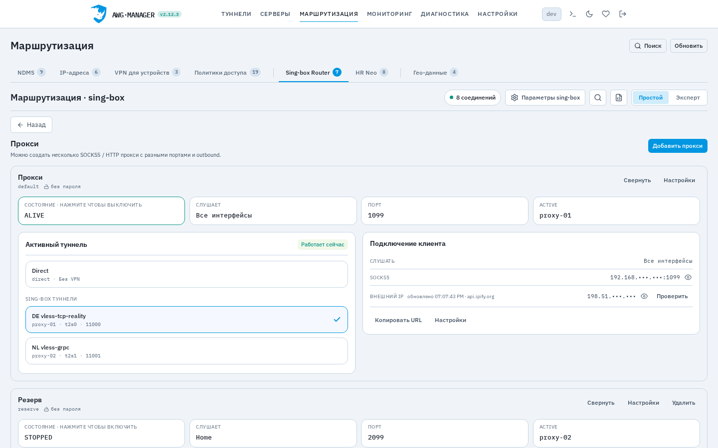718x448 pixels.
Task: Switch to the HR Neo tab
Action: [371, 73]
